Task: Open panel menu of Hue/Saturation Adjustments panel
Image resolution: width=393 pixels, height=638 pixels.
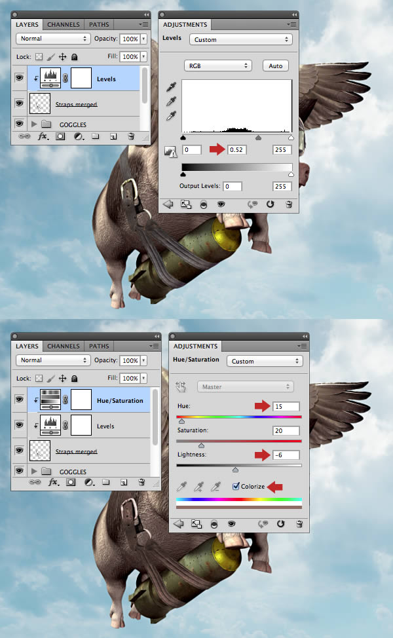Action: click(302, 346)
